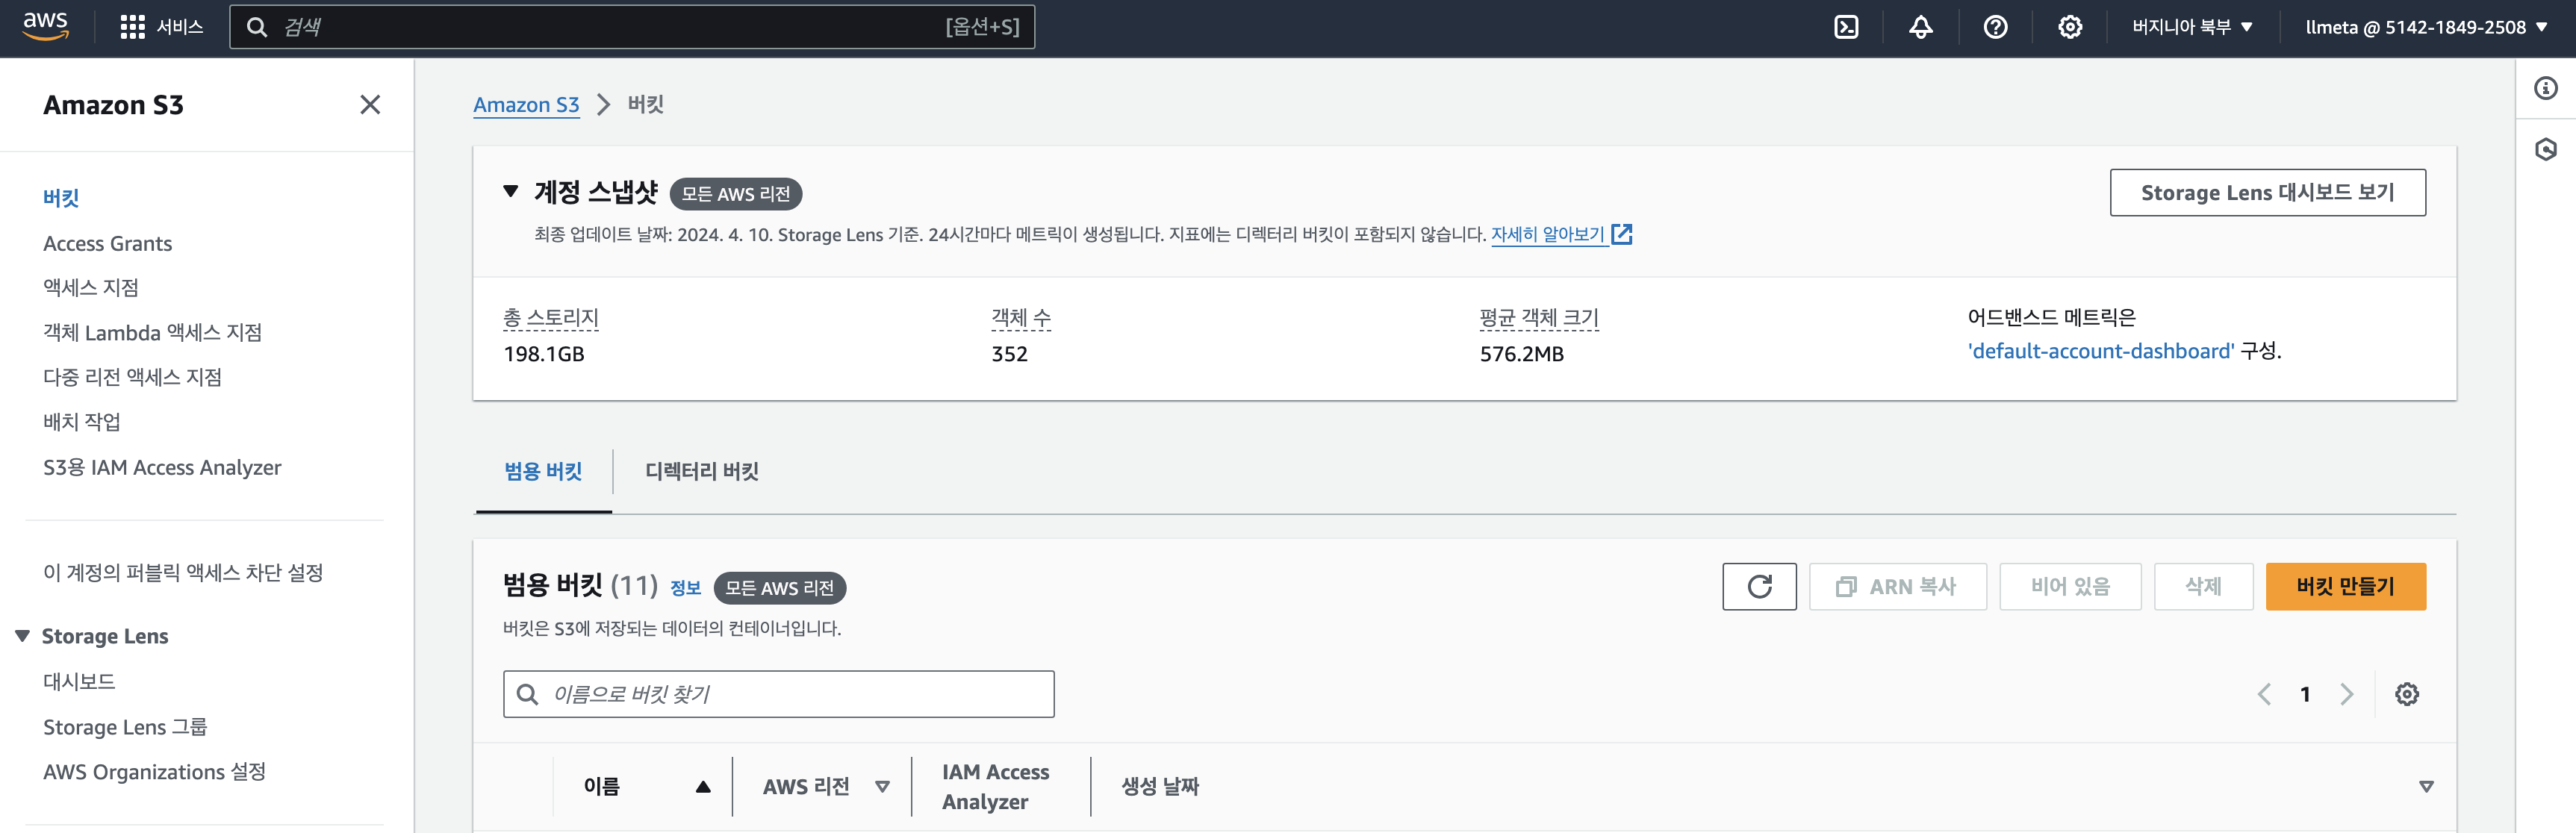Collapse the Storage Lens sidebar group

[x=23, y=636]
